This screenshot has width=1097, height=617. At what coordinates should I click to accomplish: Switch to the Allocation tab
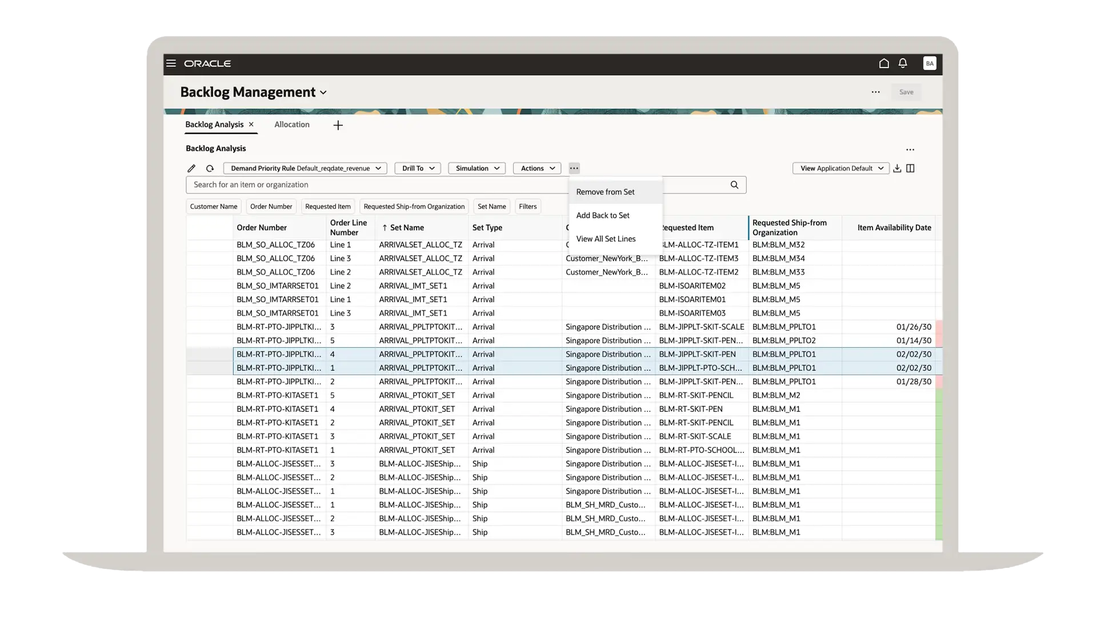(x=292, y=125)
